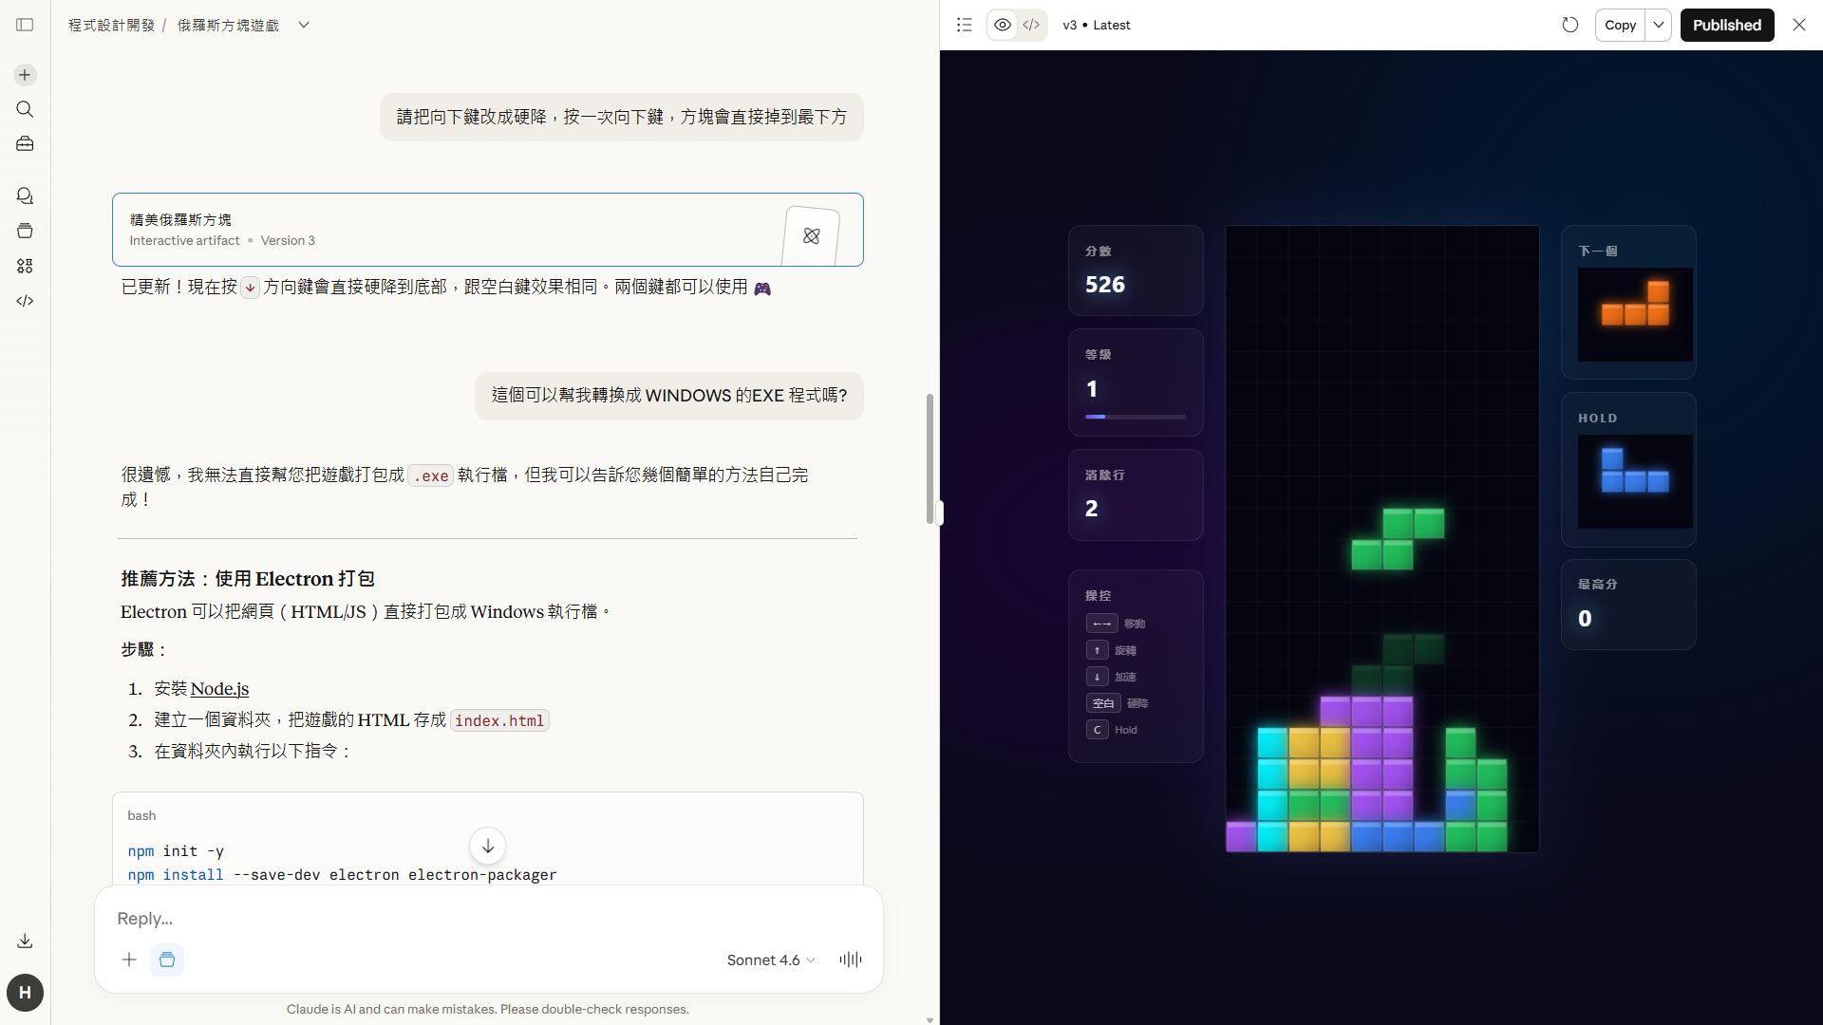1823x1025 pixels.
Task: Click the Reply input field
Action: click(x=475, y=918)
